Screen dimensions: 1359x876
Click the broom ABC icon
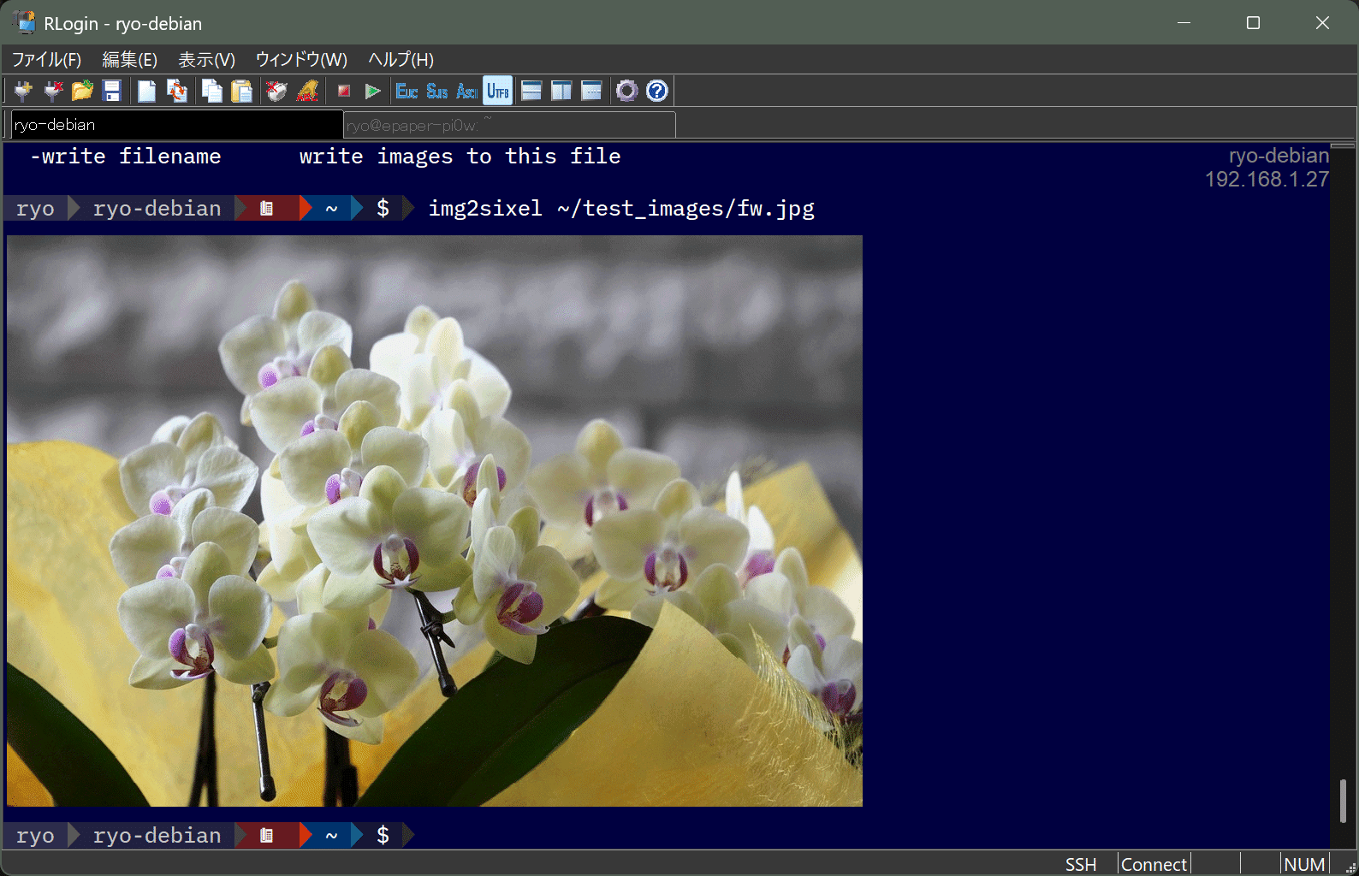(307, 91)
